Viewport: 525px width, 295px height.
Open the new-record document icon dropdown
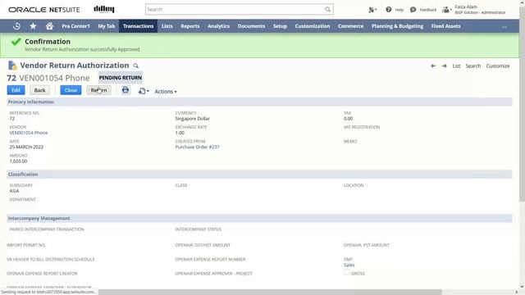[144, 91]
